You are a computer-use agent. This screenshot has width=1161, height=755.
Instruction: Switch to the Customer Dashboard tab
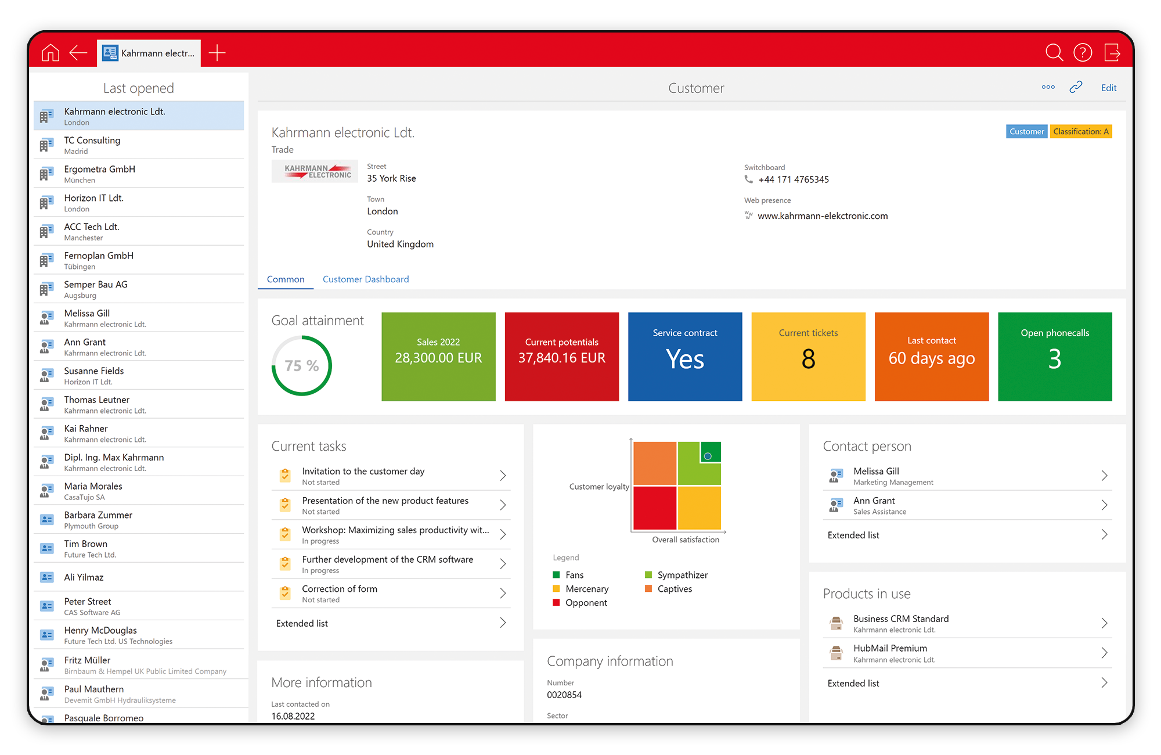[x=366, y=279]
